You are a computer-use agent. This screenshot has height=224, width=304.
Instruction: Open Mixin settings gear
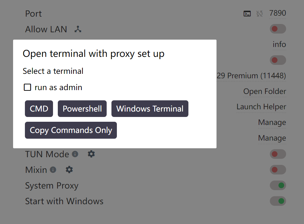tap(69, 170)
